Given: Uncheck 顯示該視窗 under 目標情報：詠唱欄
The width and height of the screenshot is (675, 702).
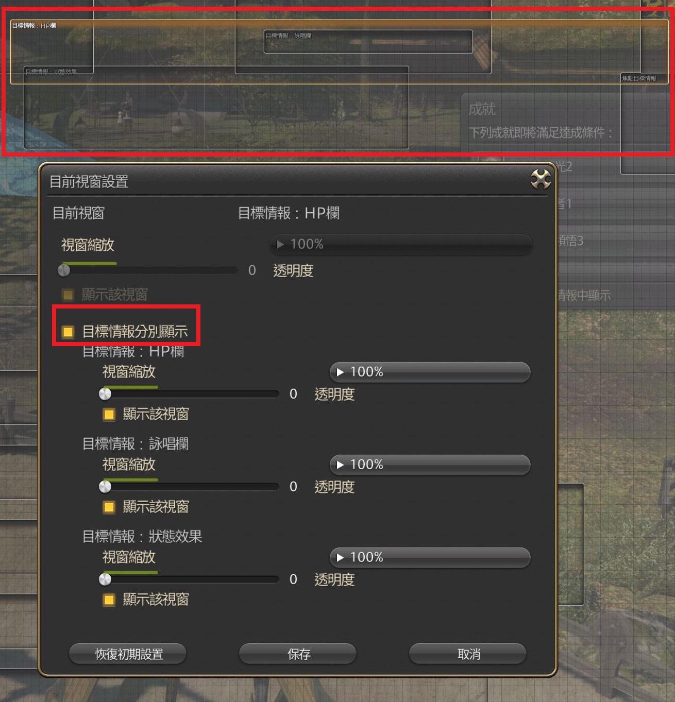Looking at the screenshot, I should (109, 507).
